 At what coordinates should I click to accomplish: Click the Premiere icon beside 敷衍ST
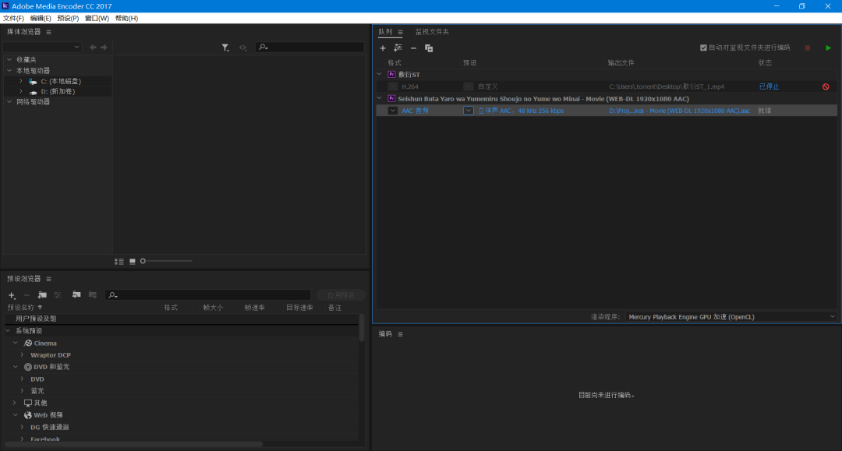391,75
